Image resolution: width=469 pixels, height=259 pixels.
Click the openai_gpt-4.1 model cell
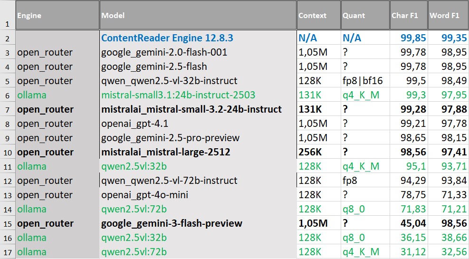198,123
